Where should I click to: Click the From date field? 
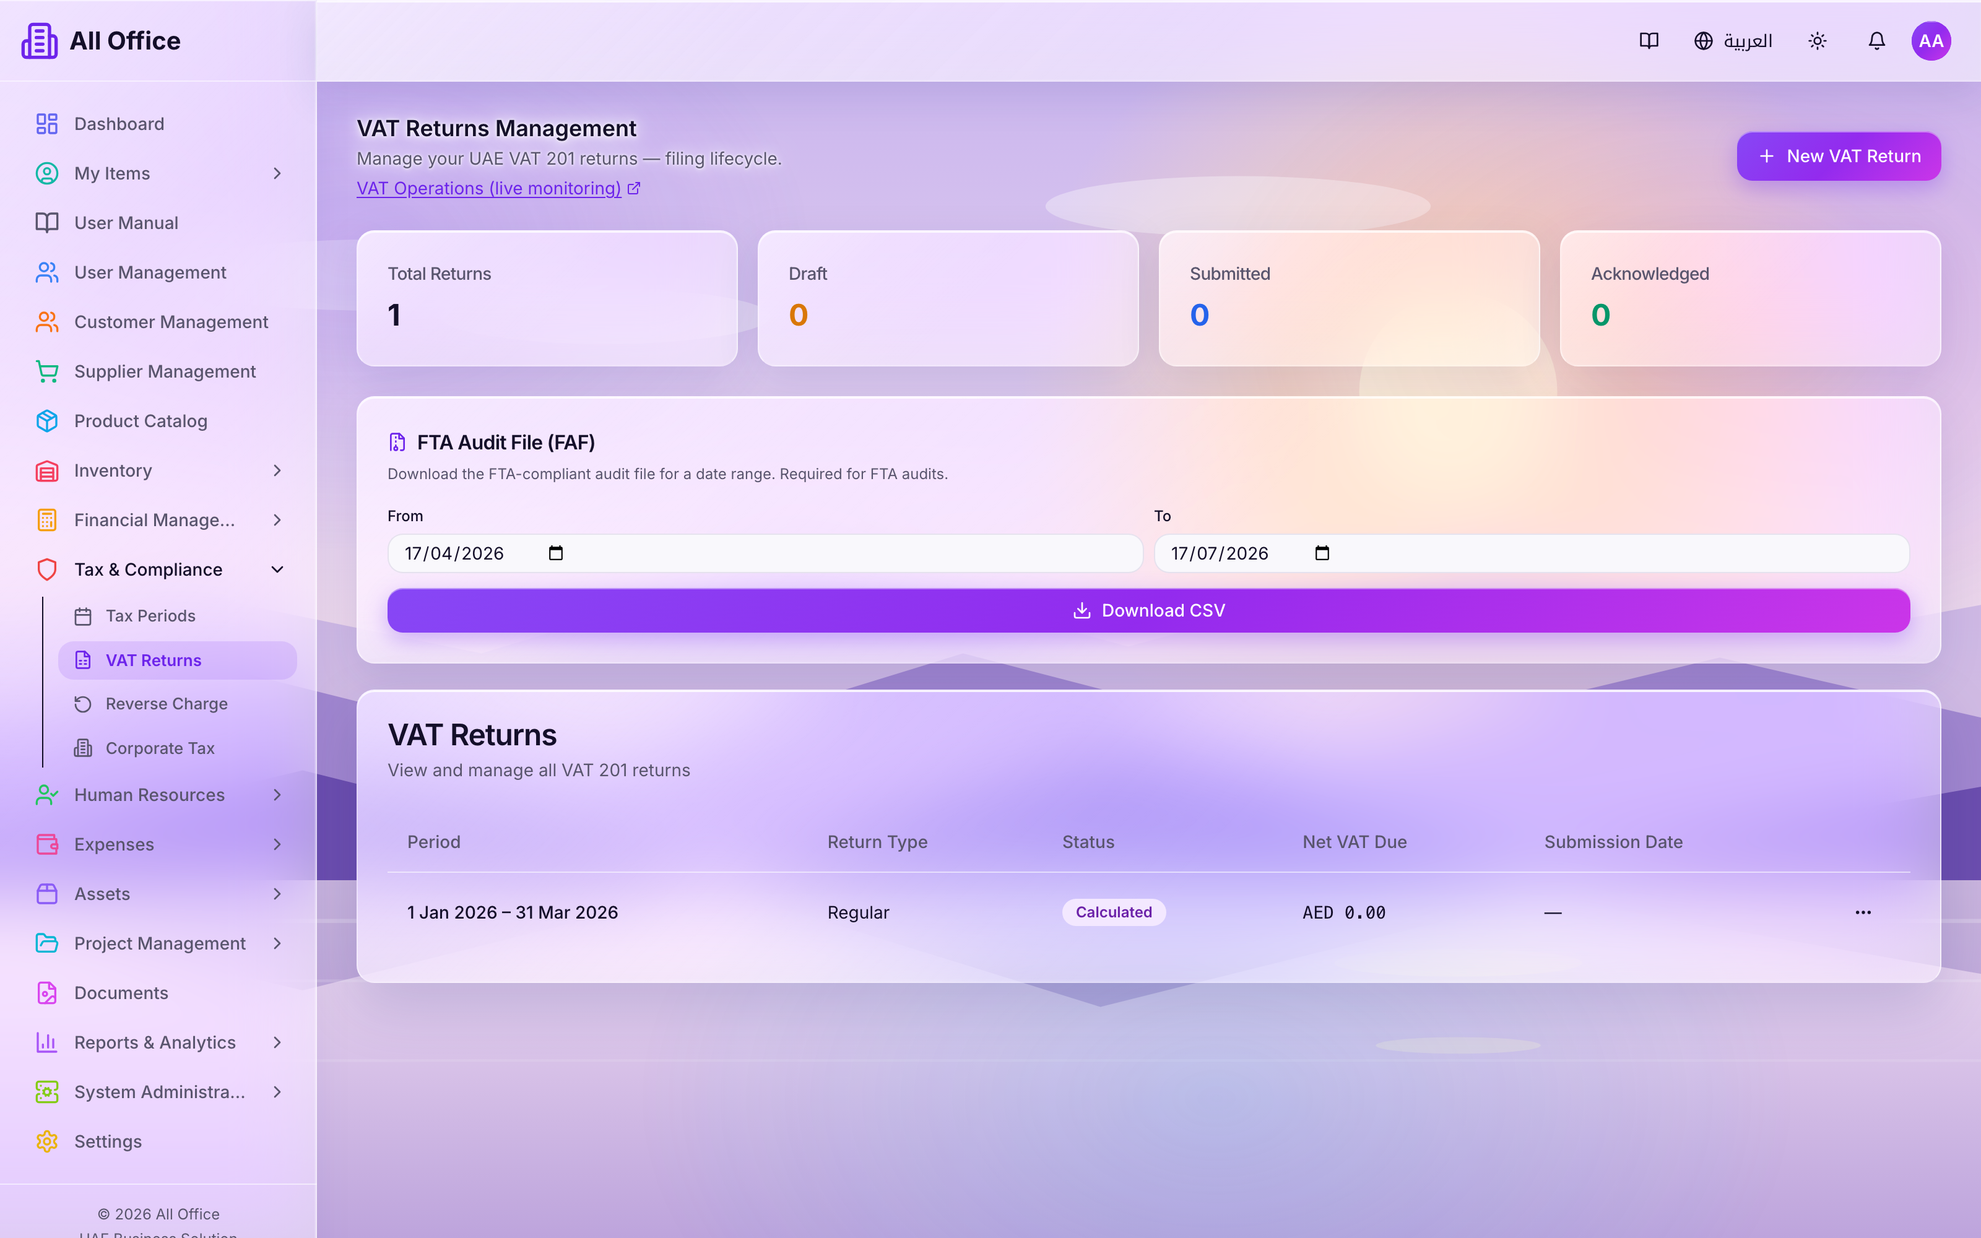(765, 553)
